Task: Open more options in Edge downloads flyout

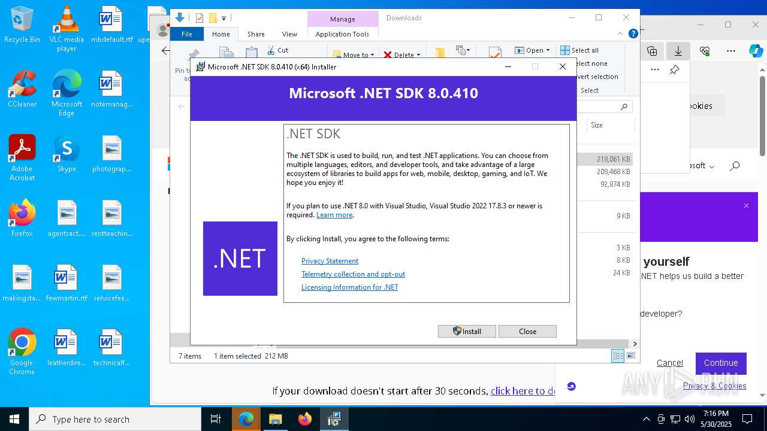Action: (655, 70)
